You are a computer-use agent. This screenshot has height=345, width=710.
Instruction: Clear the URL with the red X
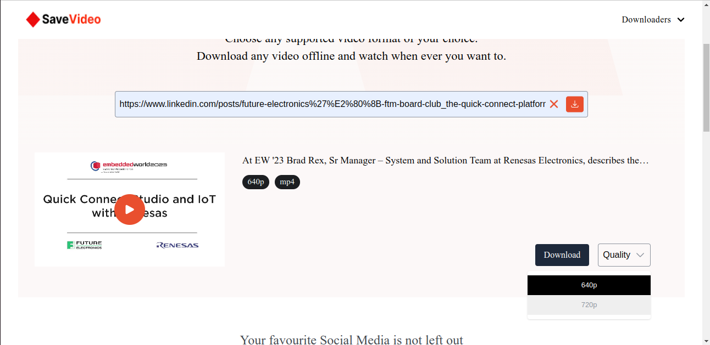point(554,104)
